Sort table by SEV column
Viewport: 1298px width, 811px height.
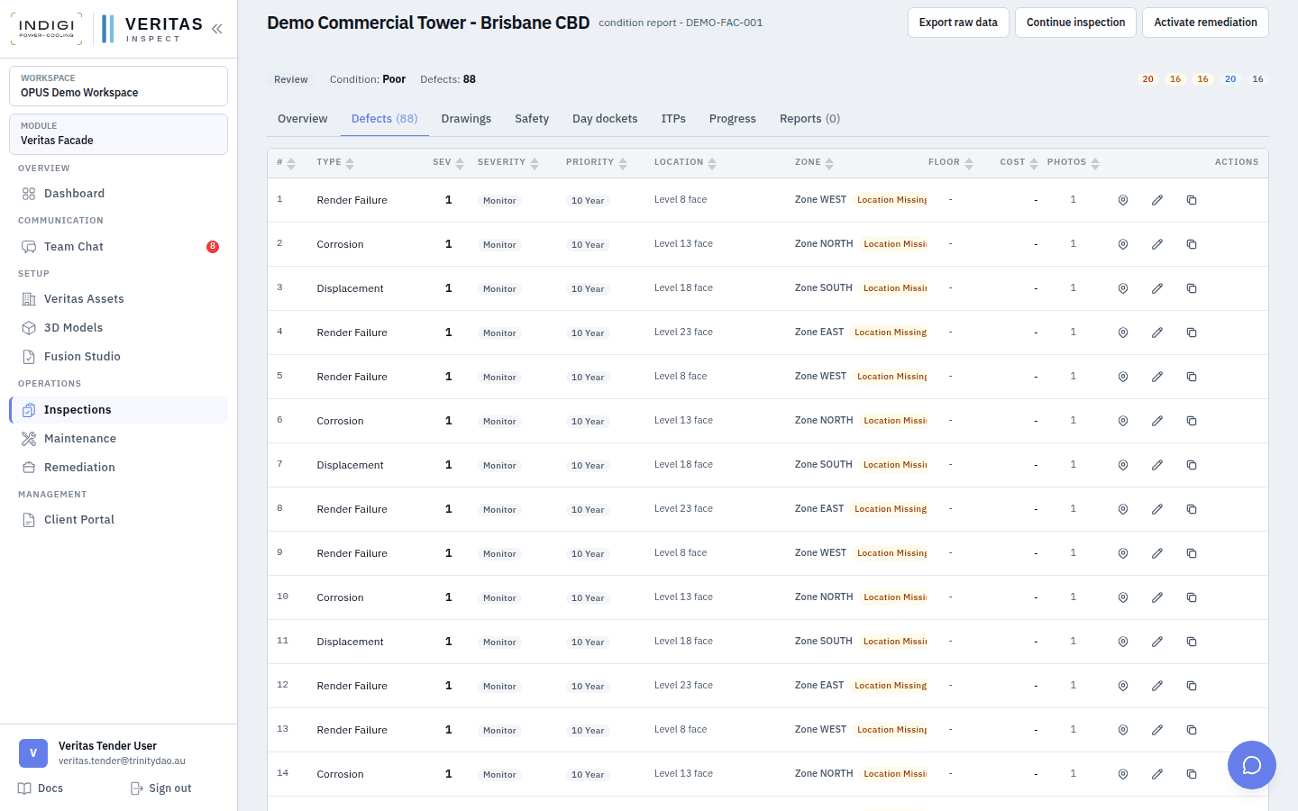pyautogui.click(x=448, y=163)
